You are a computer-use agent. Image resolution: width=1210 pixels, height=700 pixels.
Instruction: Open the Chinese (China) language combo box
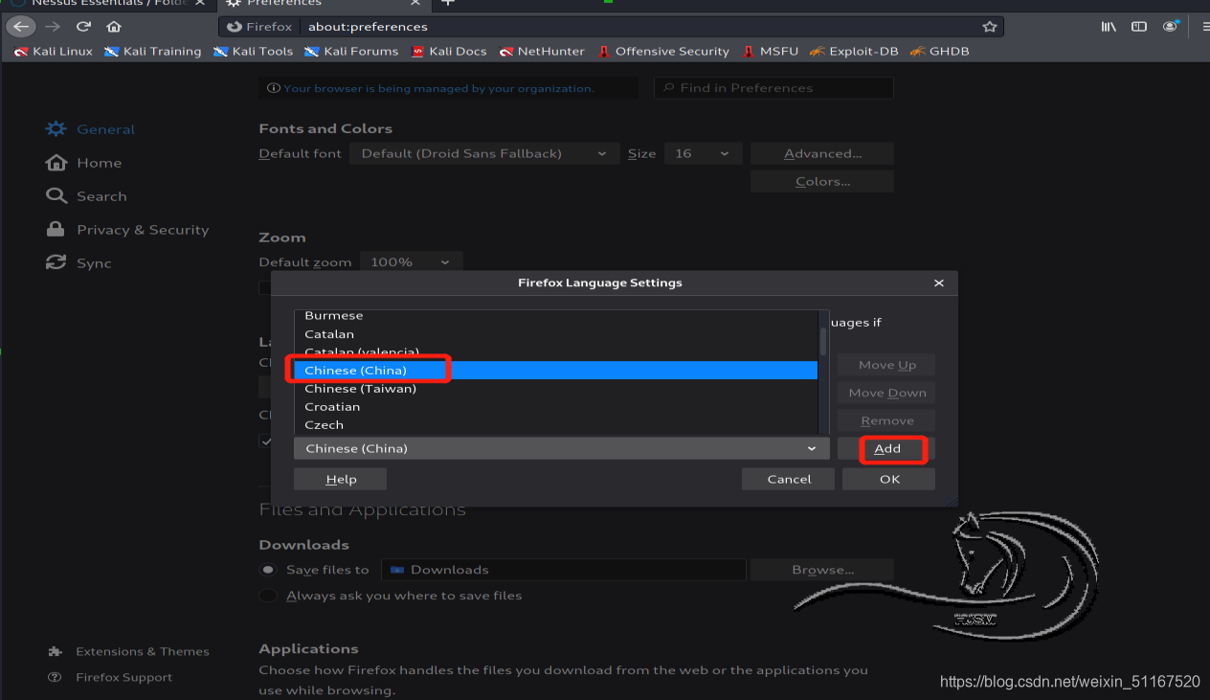562,448
